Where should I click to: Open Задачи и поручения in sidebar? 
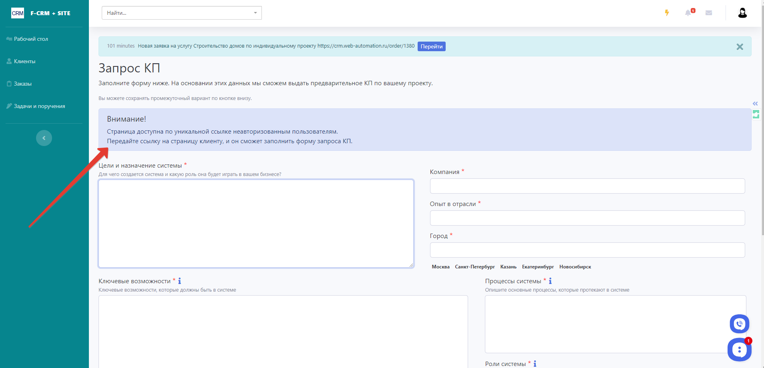(x=39, y=106)
